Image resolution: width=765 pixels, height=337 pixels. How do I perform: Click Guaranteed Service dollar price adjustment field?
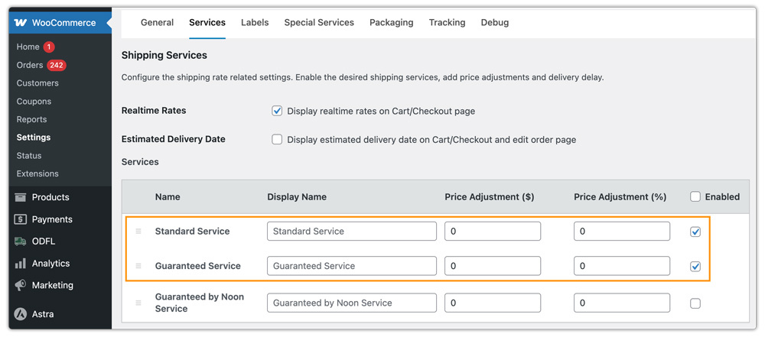pos(493,266)
